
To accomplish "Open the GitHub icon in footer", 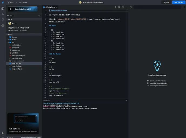I will click(10, 137).
